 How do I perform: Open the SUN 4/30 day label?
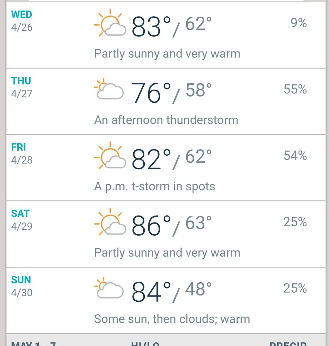[x=22, y=286]
